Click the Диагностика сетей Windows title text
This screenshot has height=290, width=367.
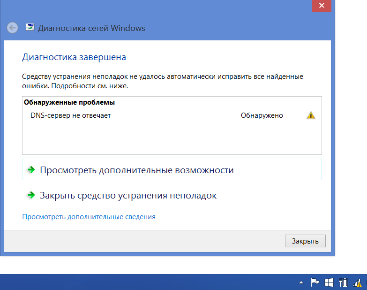(x=91, y=28)
